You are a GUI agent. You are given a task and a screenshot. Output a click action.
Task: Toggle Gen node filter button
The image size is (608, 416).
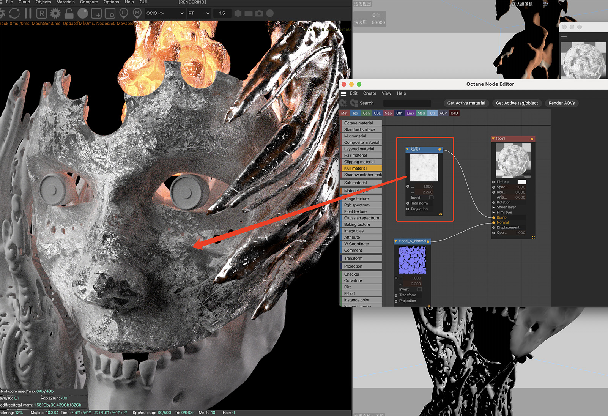(366, 113)
